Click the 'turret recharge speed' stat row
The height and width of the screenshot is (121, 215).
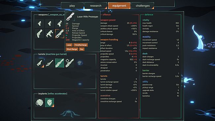[119, 82]
